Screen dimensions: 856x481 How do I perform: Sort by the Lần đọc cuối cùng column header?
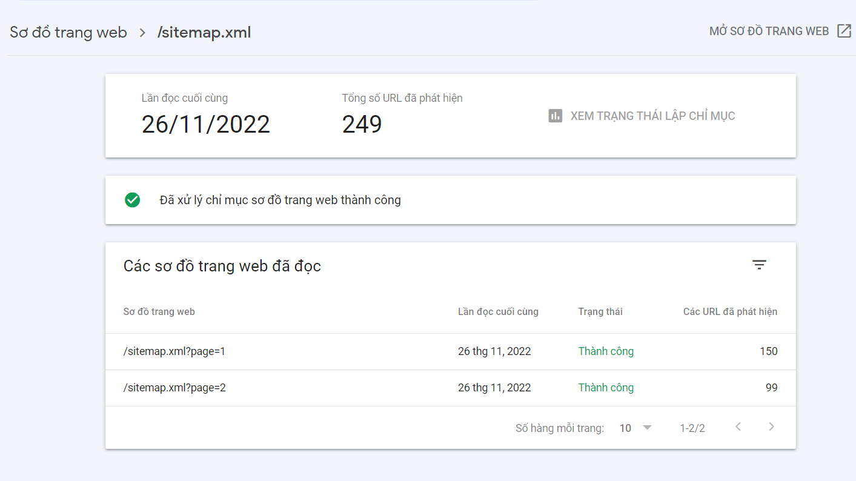[x=498, y=312]
